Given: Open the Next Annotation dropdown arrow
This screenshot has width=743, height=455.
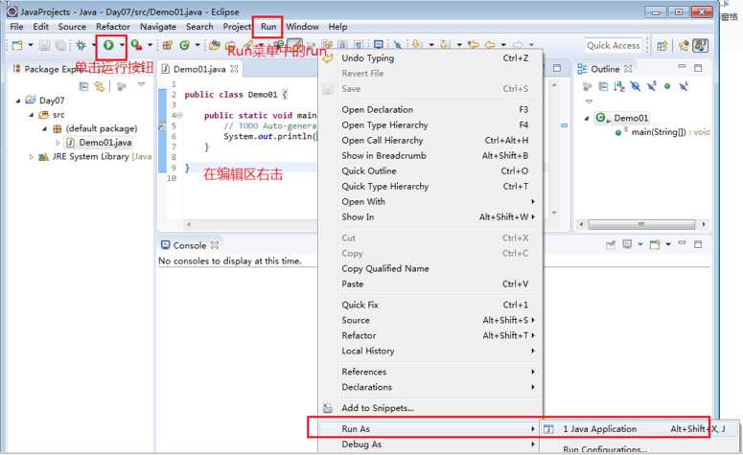Looking at the screenshot, I should click(431, 45).
